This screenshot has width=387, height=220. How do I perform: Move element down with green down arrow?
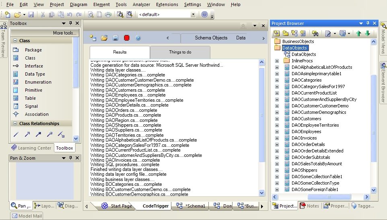coord(367,33)
